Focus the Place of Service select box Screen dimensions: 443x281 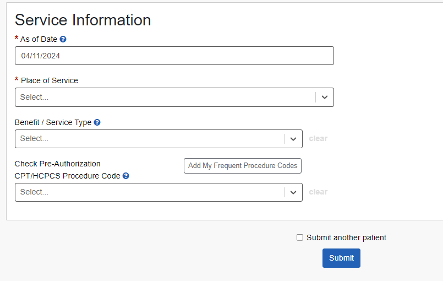point(165,97)
